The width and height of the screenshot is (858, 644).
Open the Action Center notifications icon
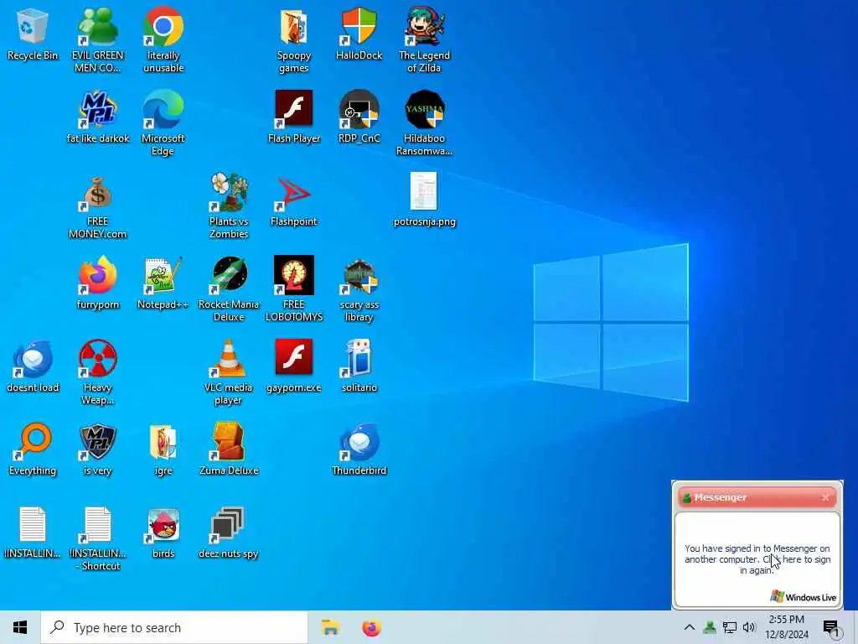[x=832, y=627]
